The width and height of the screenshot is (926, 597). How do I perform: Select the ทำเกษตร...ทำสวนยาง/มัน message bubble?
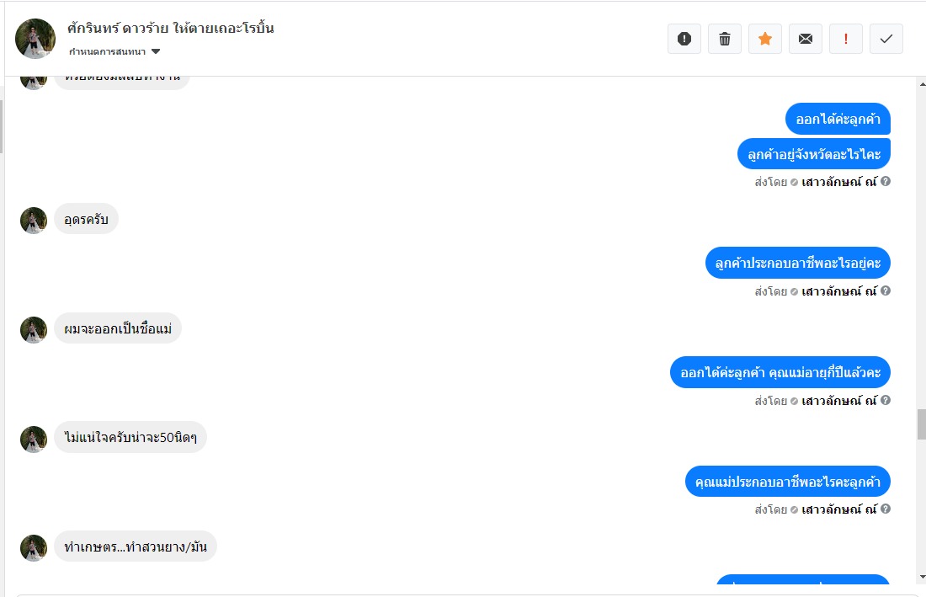136,546
